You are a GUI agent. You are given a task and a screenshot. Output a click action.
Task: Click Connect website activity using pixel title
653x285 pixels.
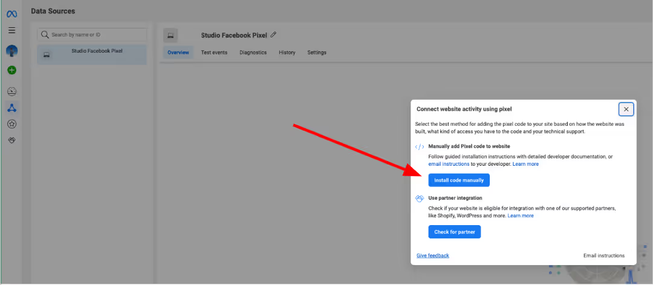464,109
